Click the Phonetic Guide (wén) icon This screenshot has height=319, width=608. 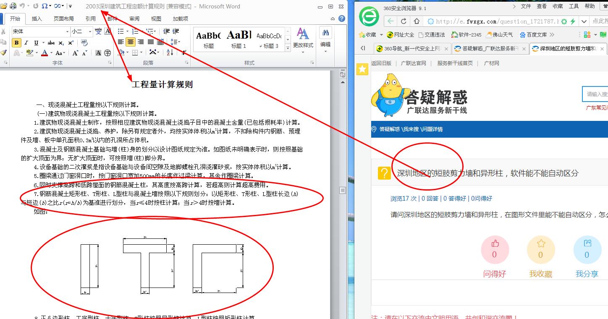(x=98, y=31)
